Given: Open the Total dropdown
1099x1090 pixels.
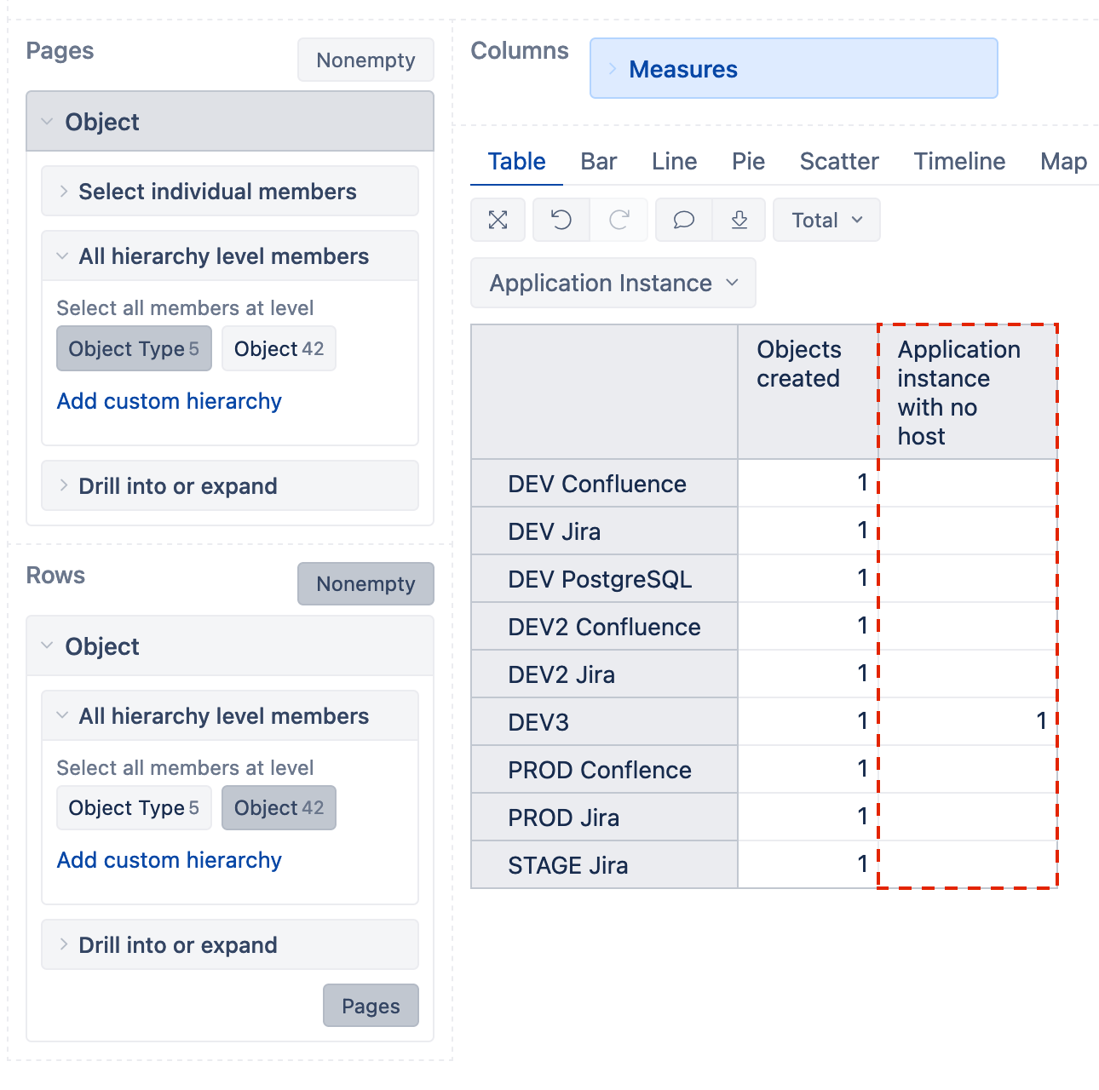Looking at the screenshot, I should coord(826,221).
